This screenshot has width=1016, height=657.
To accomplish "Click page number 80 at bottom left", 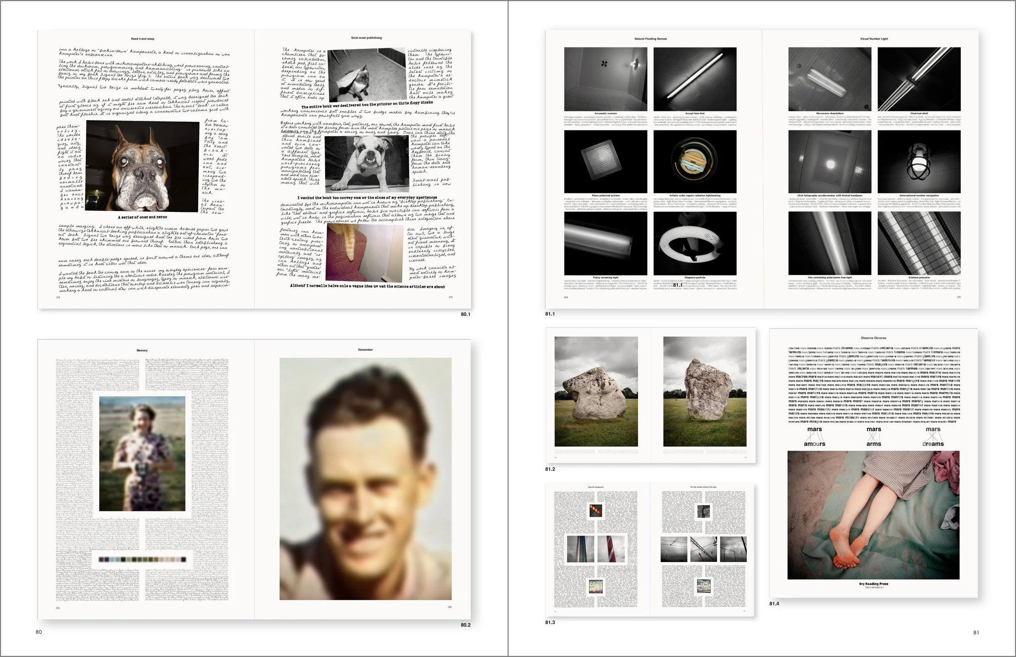I will click(x=39, y=632).
